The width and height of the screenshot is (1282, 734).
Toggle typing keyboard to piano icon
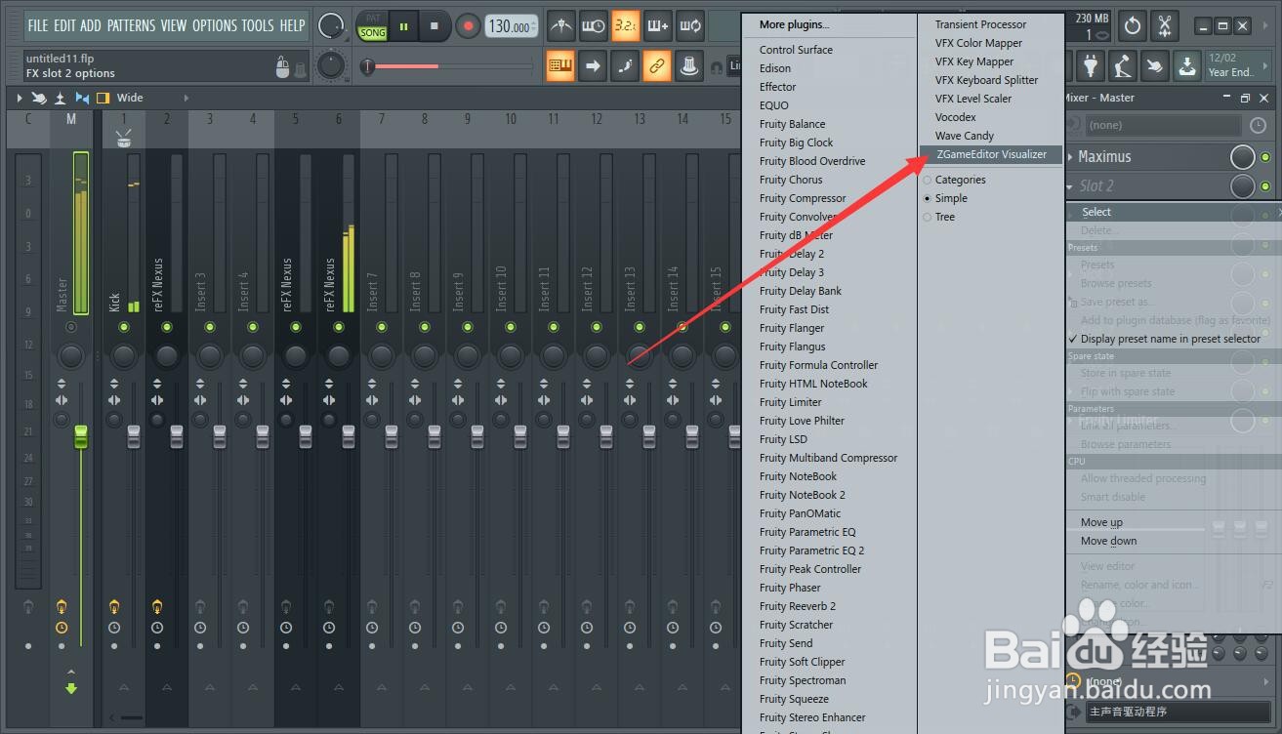(x=560, y=66)
